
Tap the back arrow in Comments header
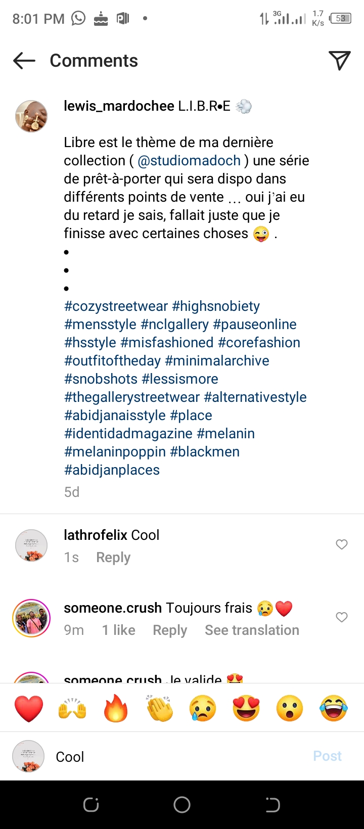click(x=24, y=61)
